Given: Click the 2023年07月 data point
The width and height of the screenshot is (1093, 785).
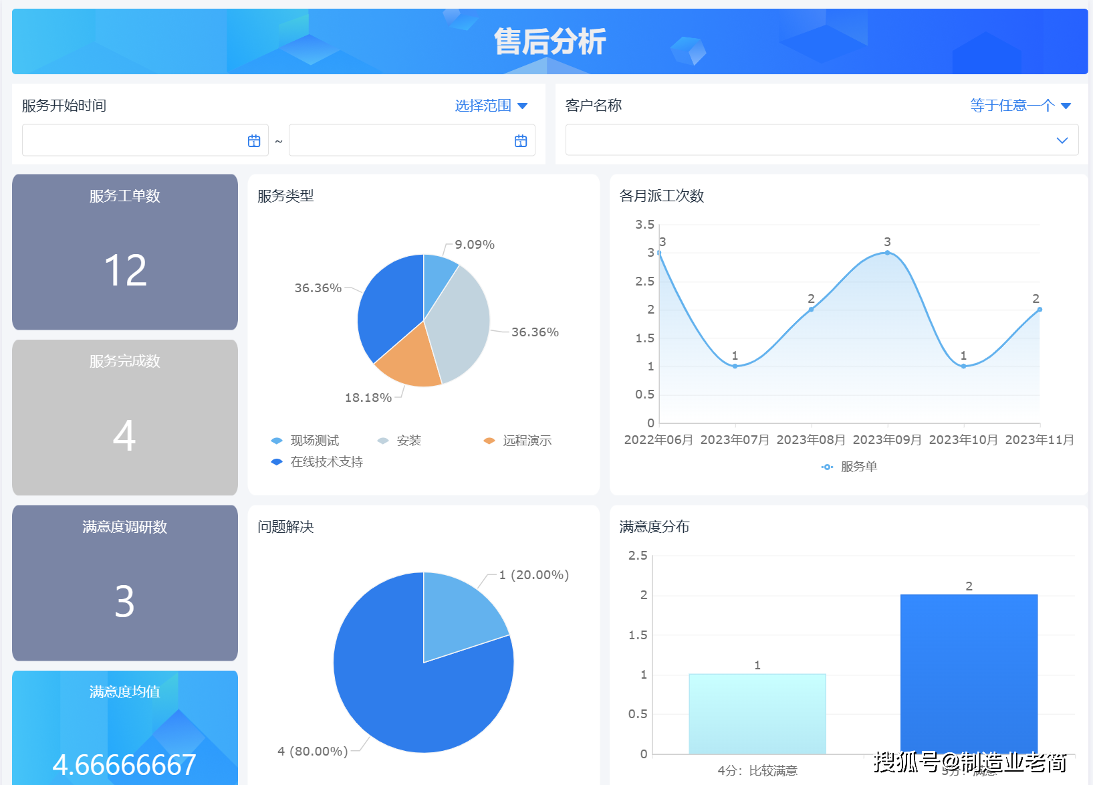Looking at the screenshot, I should [735, 366].
